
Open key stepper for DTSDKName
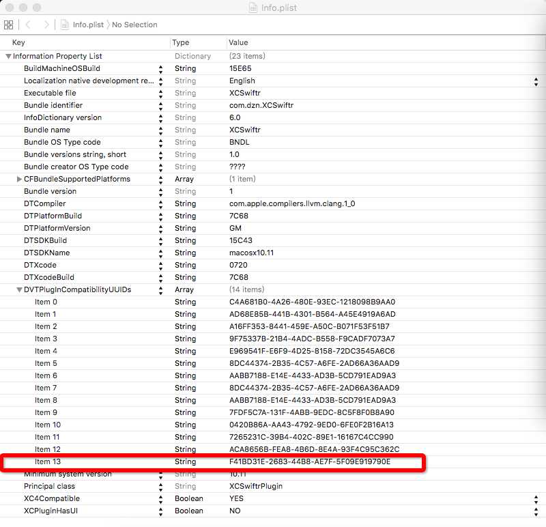tap(160, 253)
